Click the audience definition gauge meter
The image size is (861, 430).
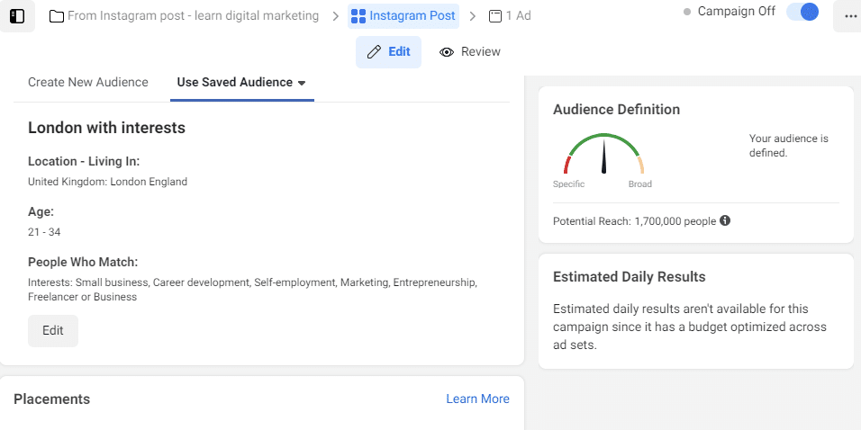coord(603,155)
